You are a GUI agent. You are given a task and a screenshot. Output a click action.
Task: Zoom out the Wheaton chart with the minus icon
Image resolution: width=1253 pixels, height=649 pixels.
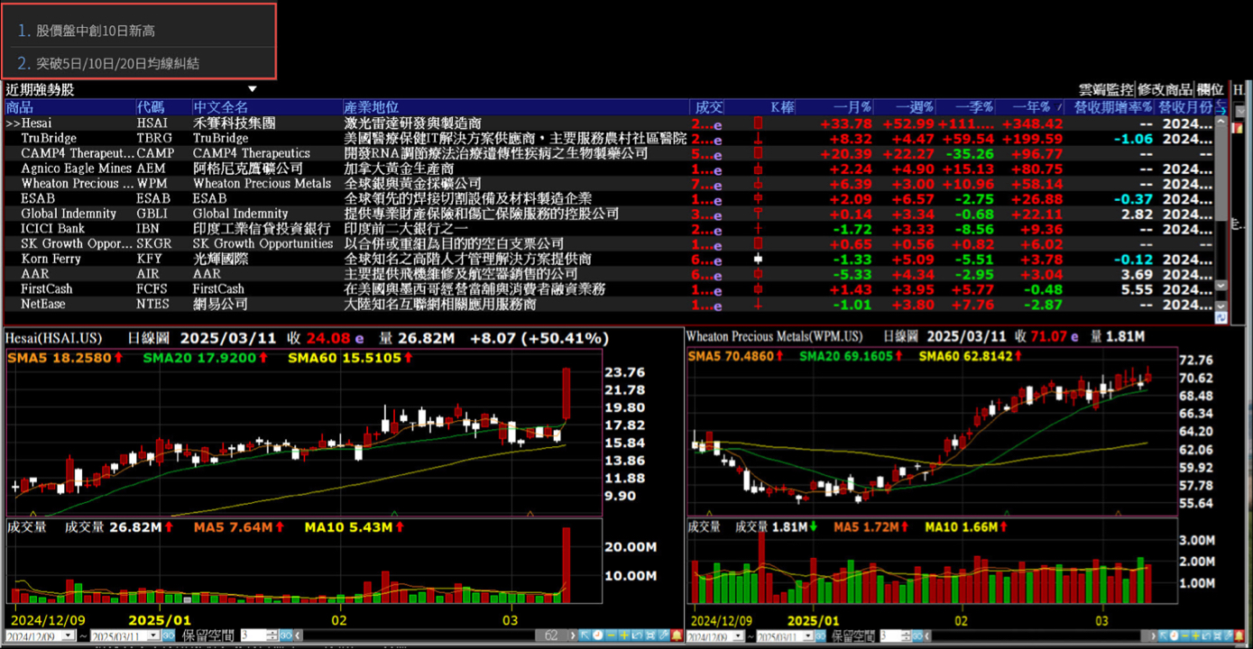coord(1184,635)
